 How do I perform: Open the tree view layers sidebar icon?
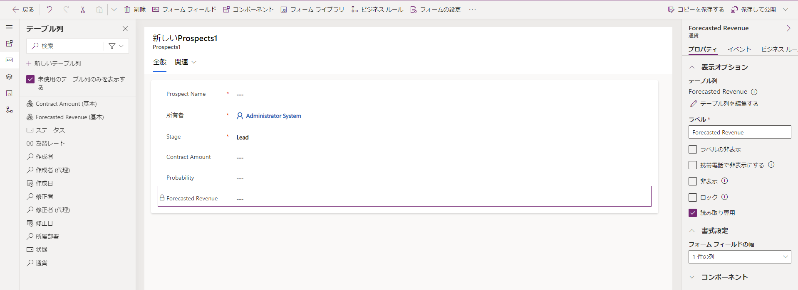[9, 77]
